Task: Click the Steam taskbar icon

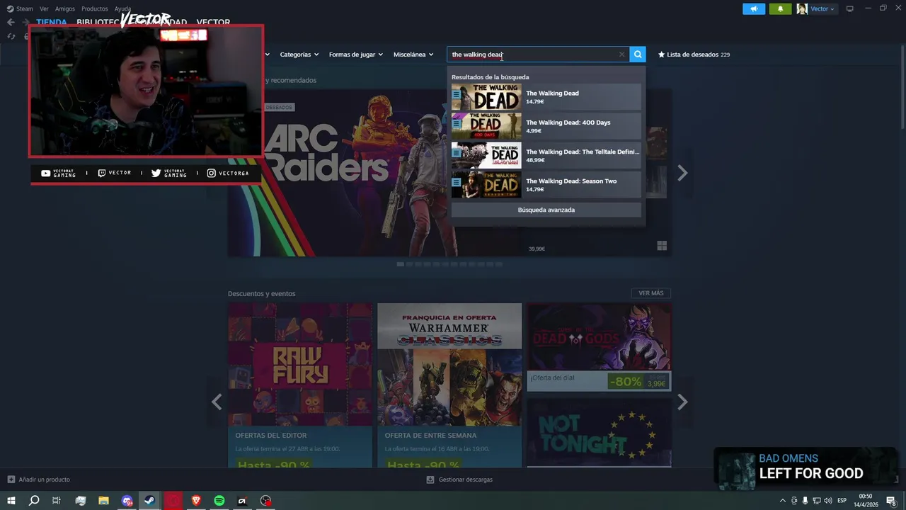Action: click(x=149, y=501)
